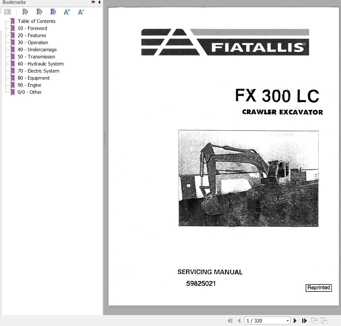Navigate to the '20 - Features' section
The image size is (341, 326).
click(32, 35)
